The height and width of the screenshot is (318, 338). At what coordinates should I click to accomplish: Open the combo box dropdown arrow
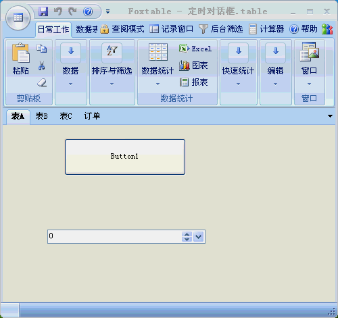click(x=198, y=236)
